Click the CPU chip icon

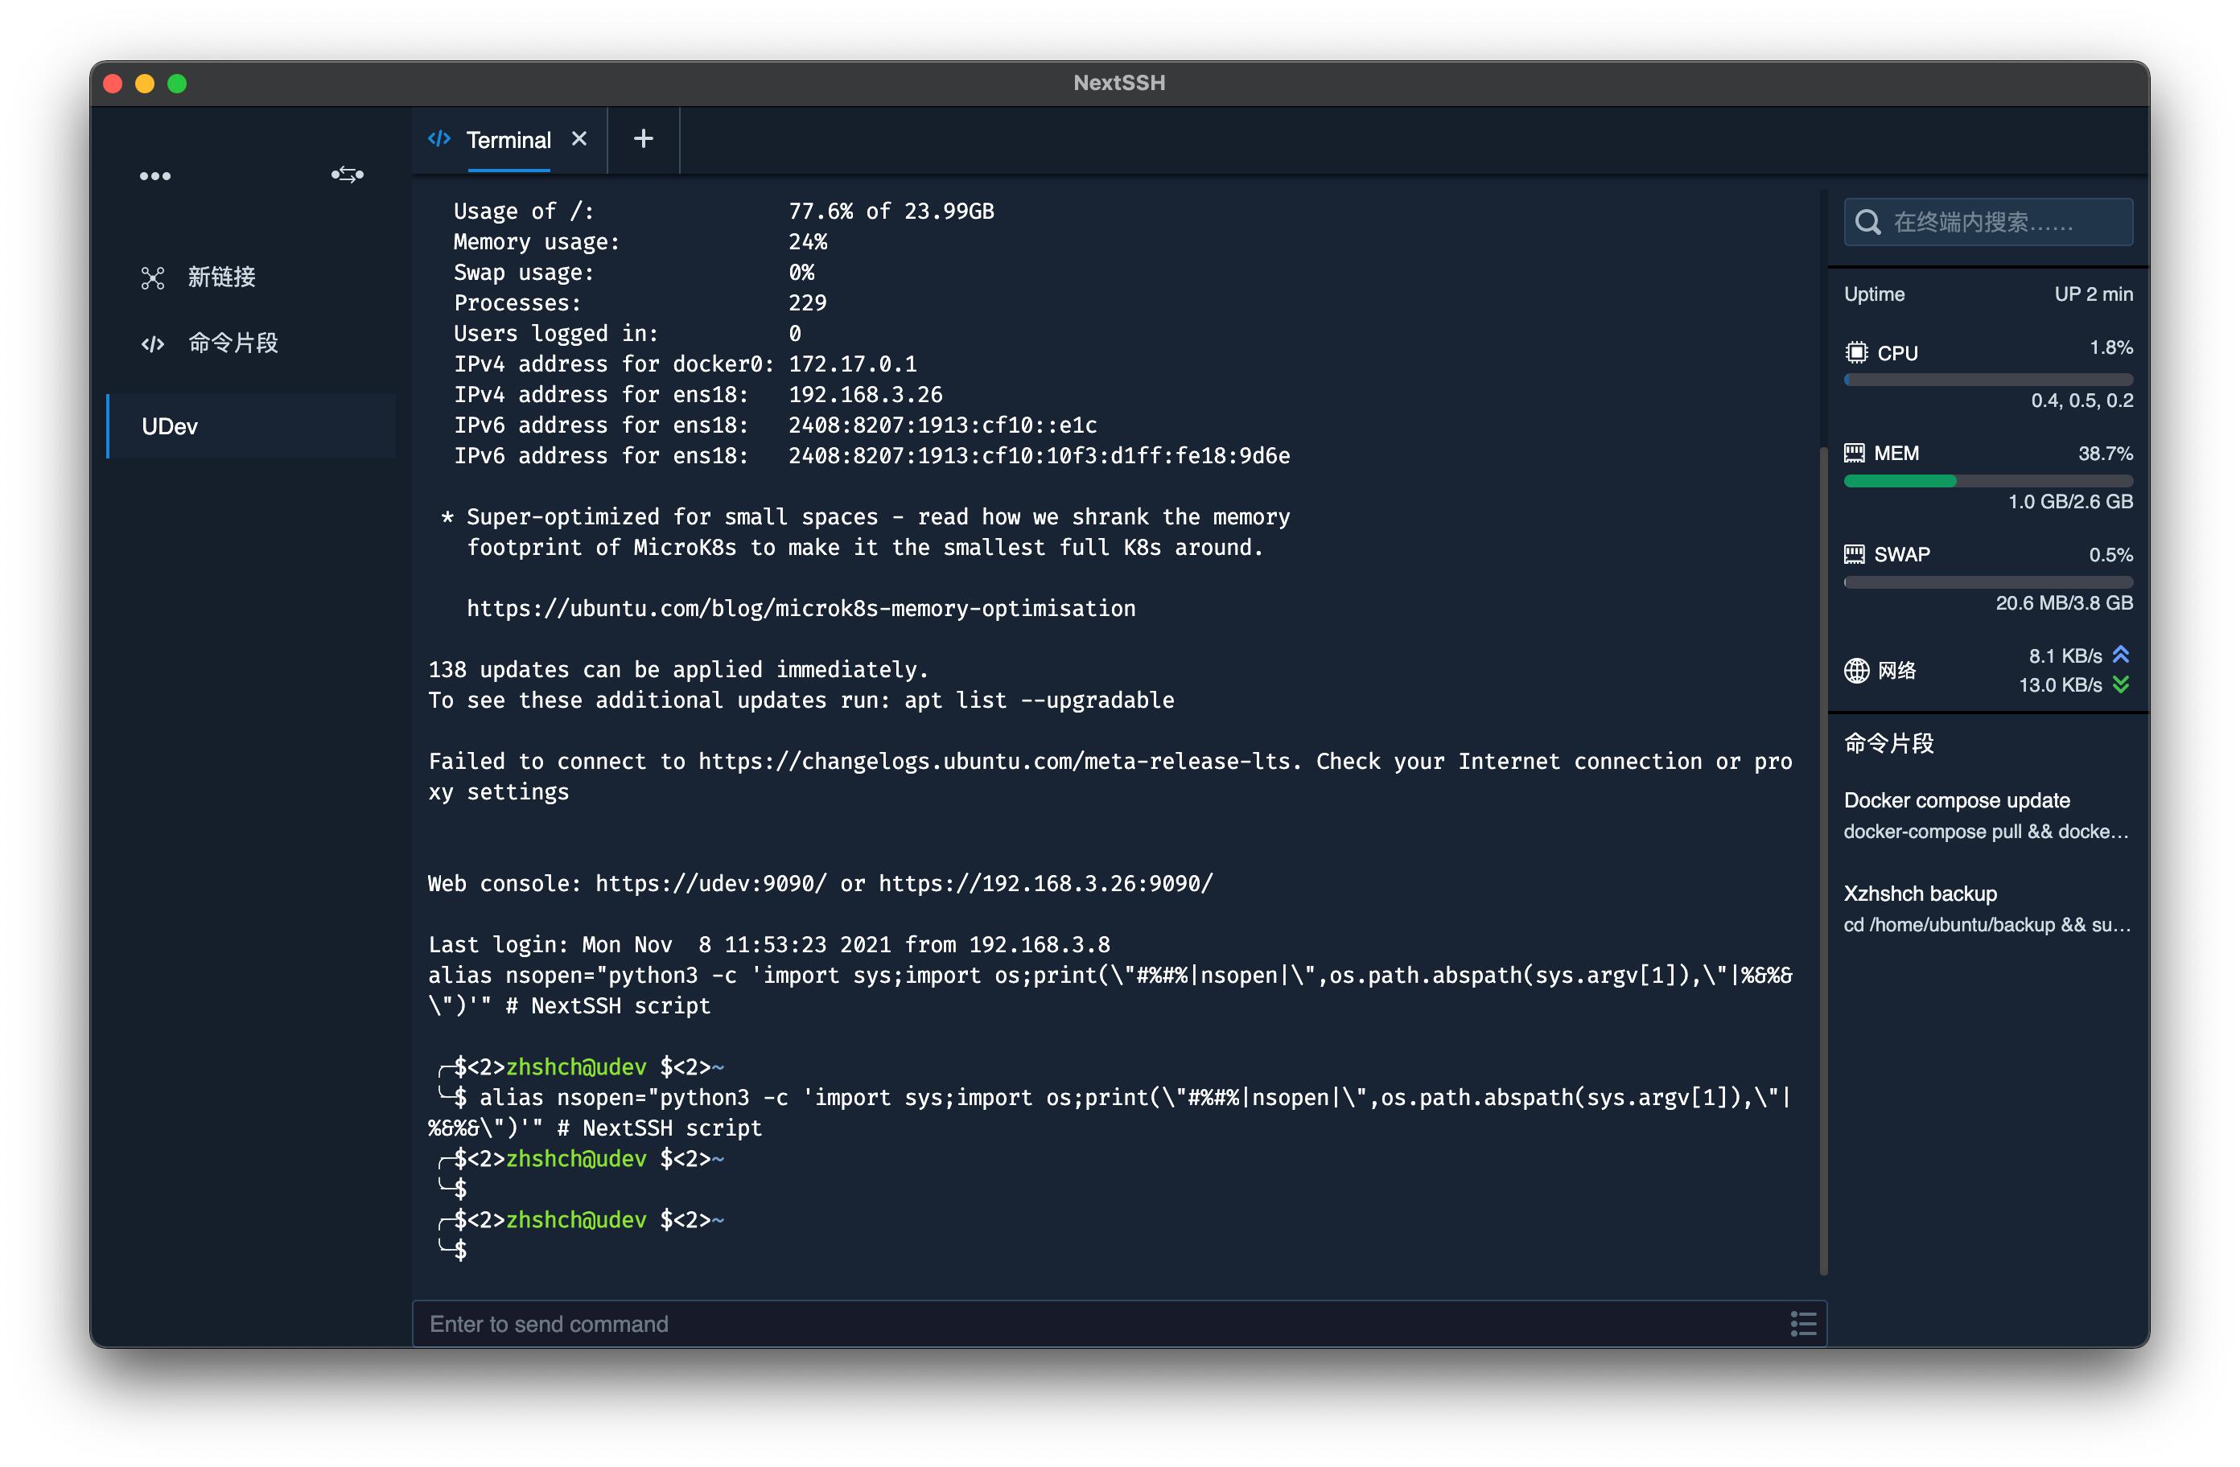pos(1856,353)
